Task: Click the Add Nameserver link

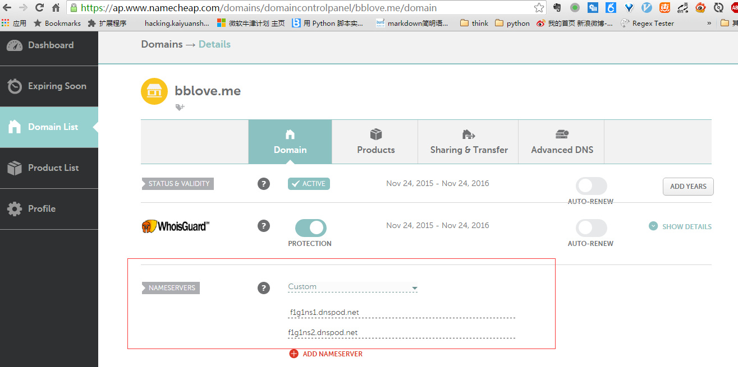Action: 333,354
